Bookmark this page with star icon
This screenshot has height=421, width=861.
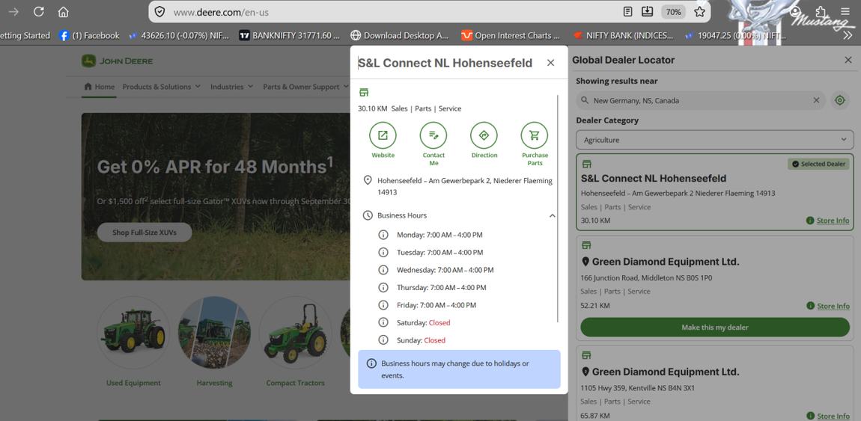click(699, 11)
